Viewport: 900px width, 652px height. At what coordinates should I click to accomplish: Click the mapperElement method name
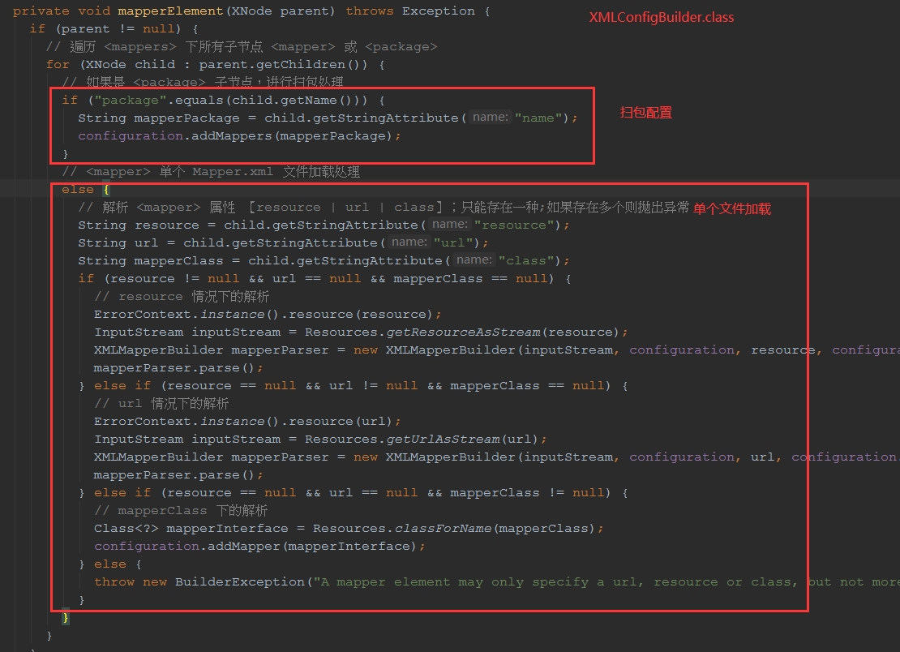point(170,11)
